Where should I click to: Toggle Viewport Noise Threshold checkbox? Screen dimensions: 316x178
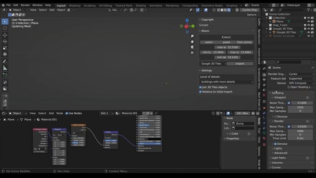[289, 103]
